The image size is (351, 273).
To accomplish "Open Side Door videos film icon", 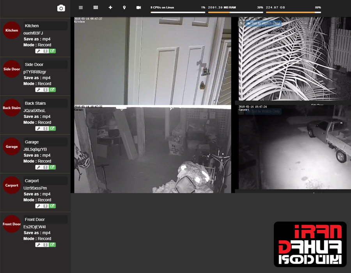I will click(46, 90).
